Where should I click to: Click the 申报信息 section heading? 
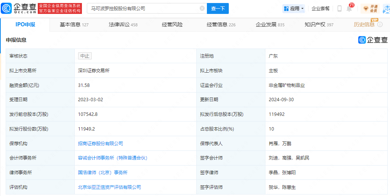pos(16,40)
